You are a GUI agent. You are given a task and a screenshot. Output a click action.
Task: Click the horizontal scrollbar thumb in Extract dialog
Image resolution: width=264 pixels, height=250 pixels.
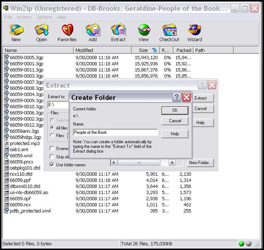pyautogui.click(x=139, y=163)
